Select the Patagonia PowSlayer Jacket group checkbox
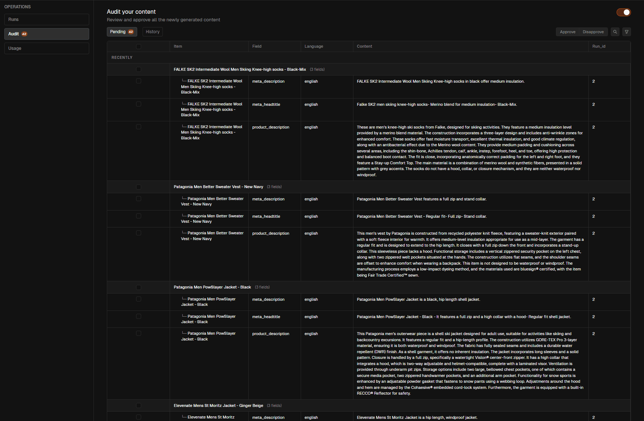 (x=139, y=287)
